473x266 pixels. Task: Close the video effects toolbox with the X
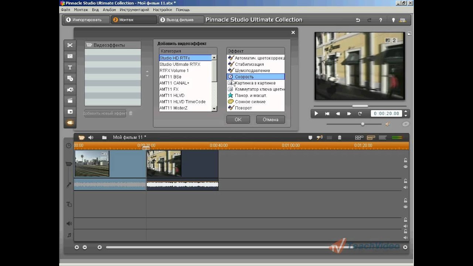point(293,33)
